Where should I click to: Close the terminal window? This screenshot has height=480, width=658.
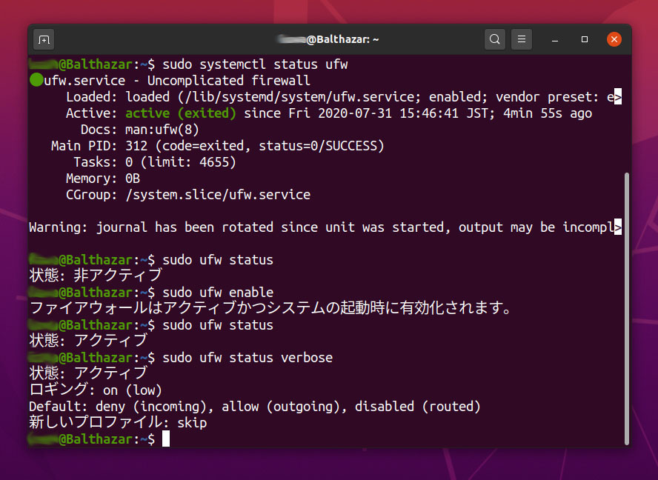[614, 39]
